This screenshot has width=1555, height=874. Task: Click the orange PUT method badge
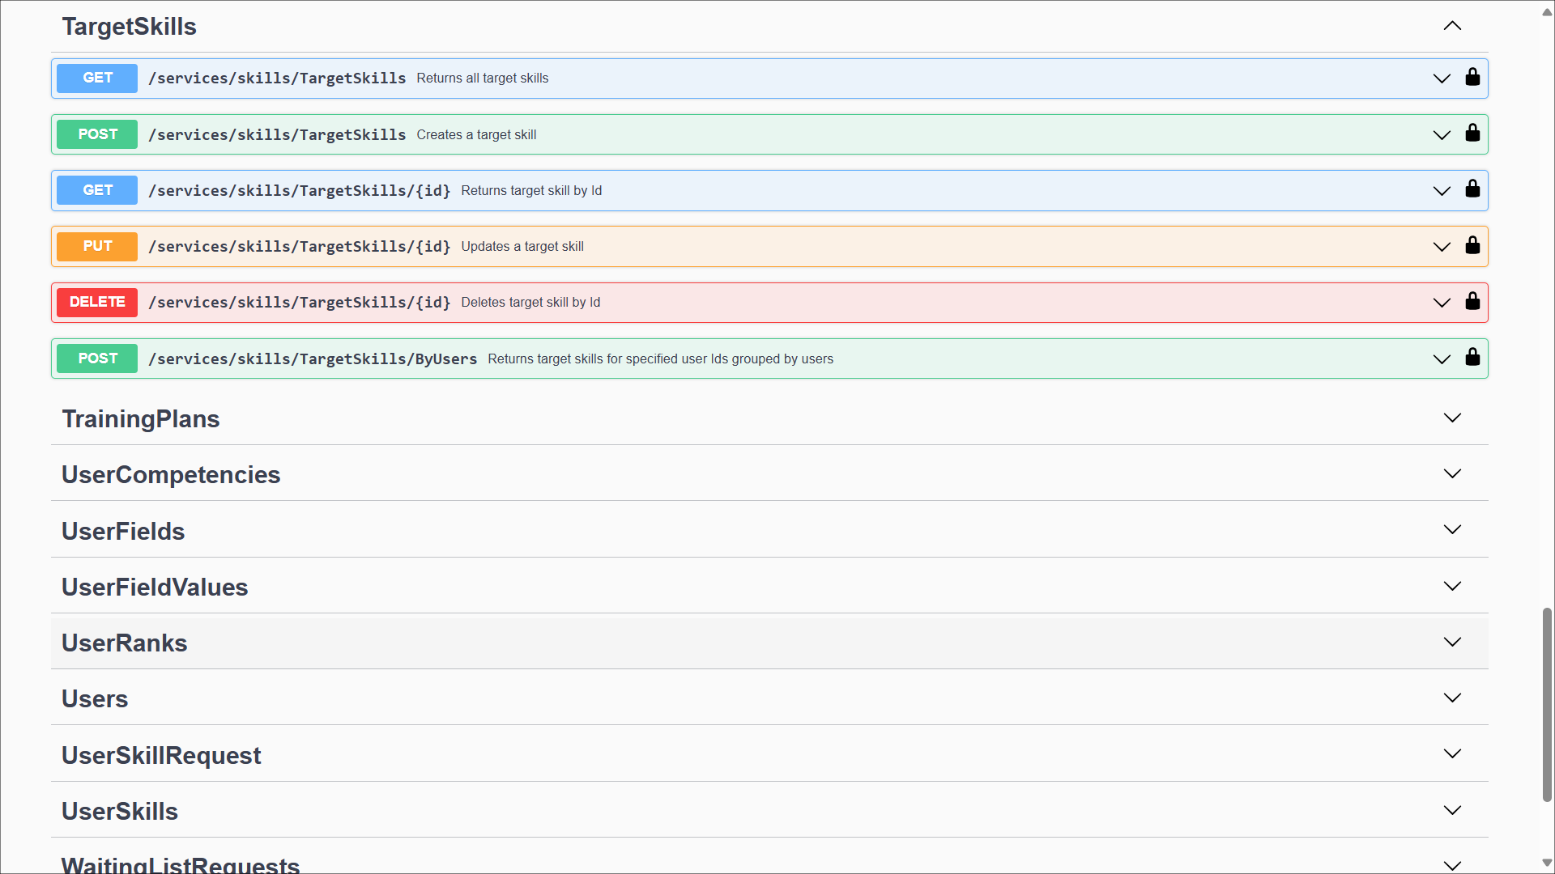coord(97,246)
